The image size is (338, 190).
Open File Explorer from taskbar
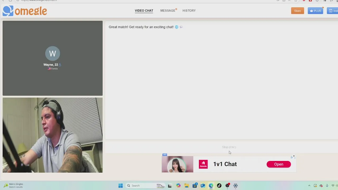click(186, 186)
